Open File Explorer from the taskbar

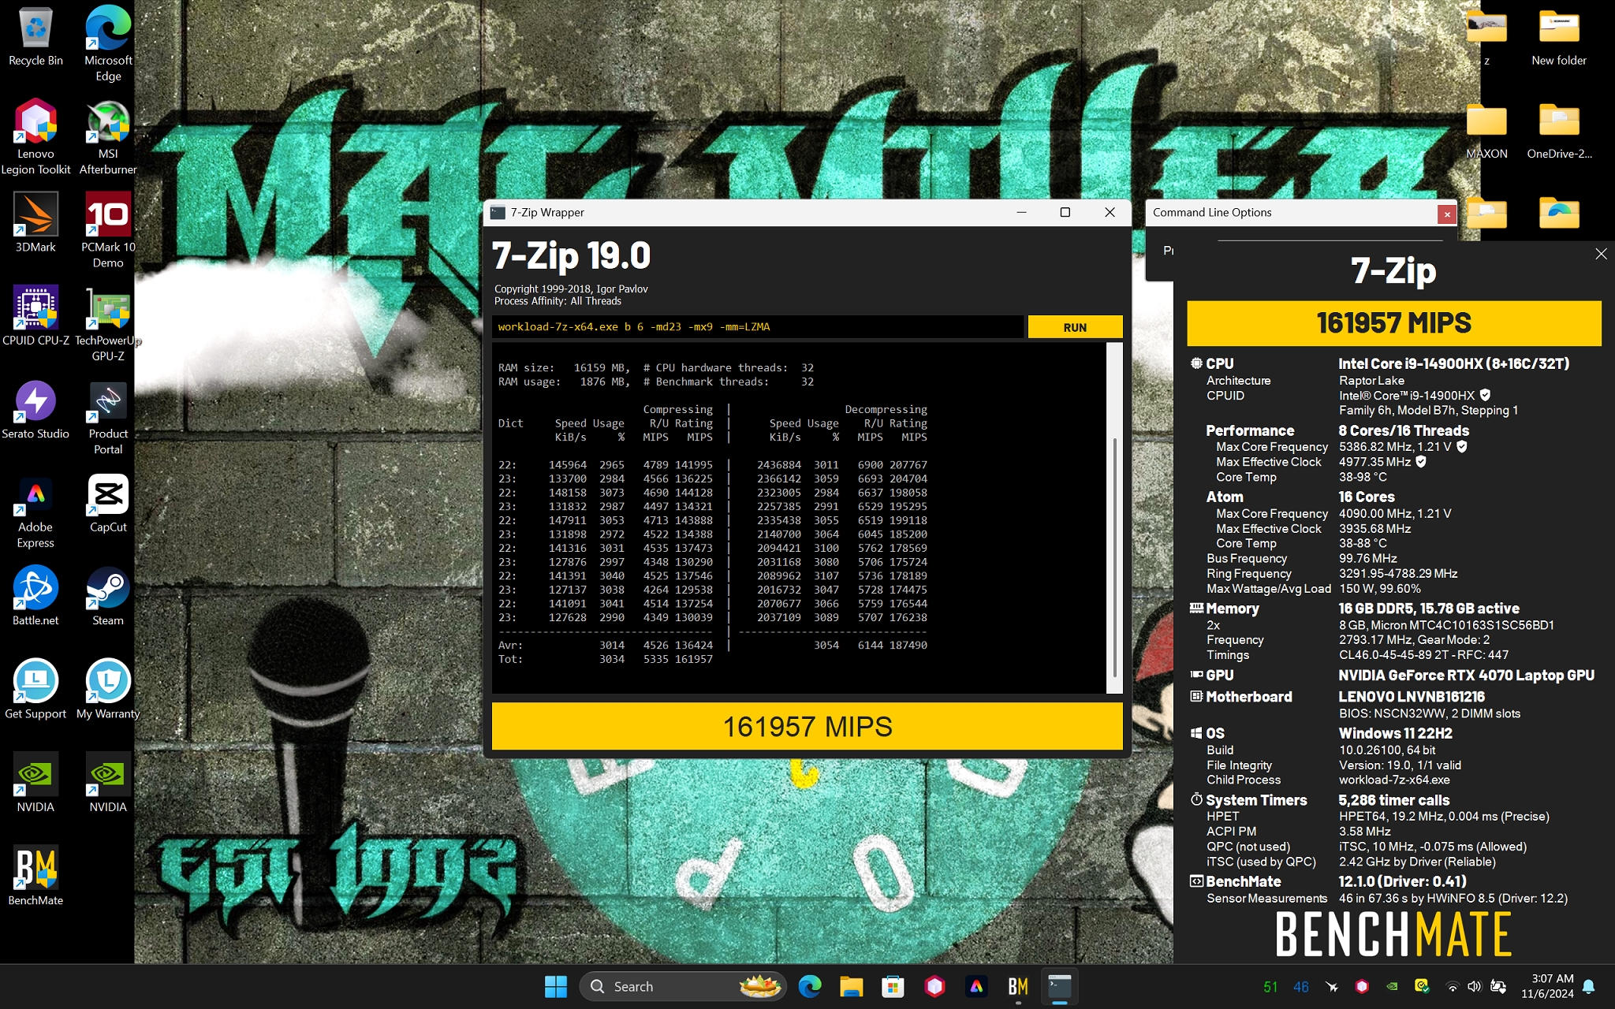851,986
